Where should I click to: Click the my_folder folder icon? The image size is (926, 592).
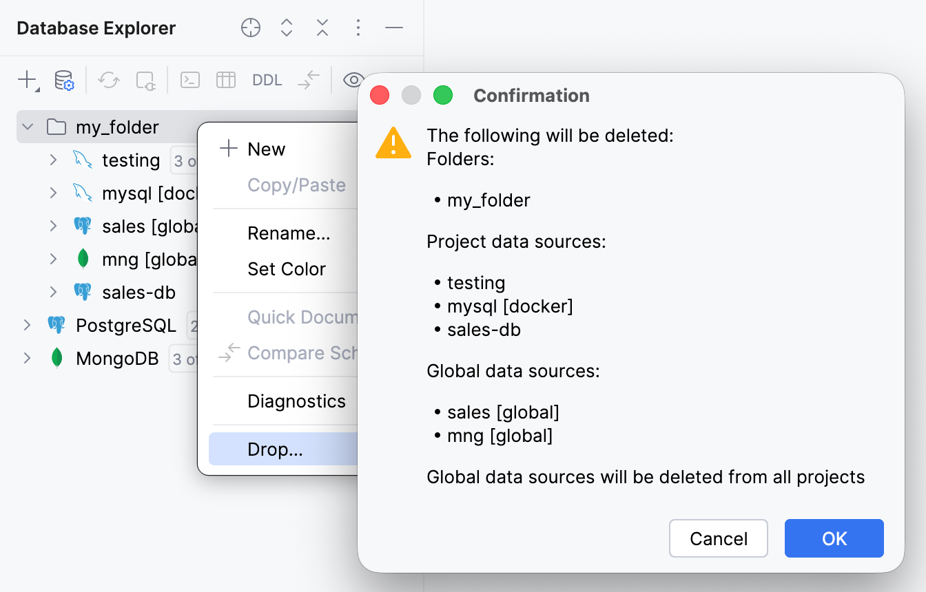point(56,127)
